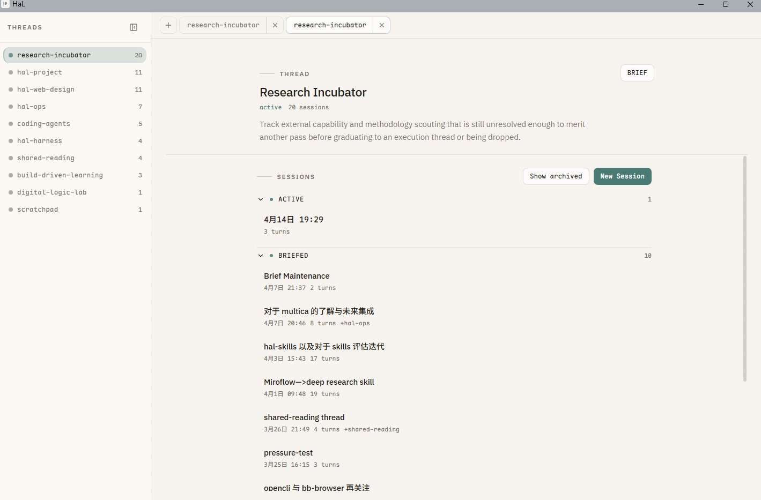
Task: Click the +shared-reading tag
Action: pyautogui.click(x=372, y=429)
